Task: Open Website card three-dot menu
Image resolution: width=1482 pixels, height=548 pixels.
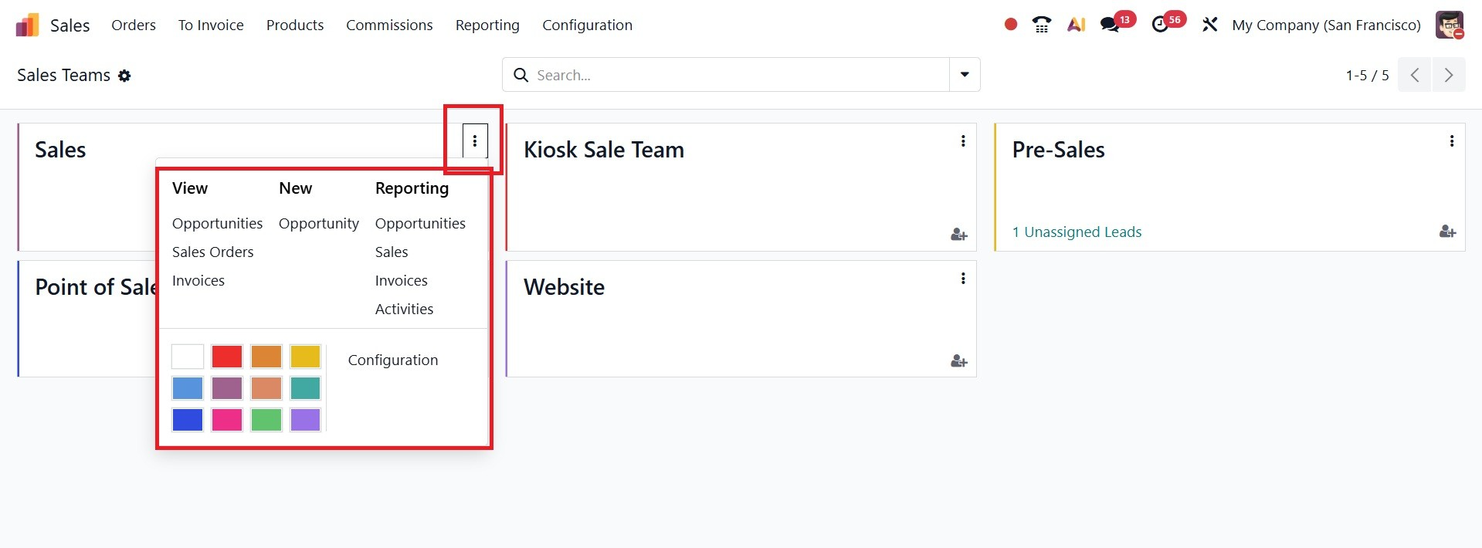Action: [963, 279]
